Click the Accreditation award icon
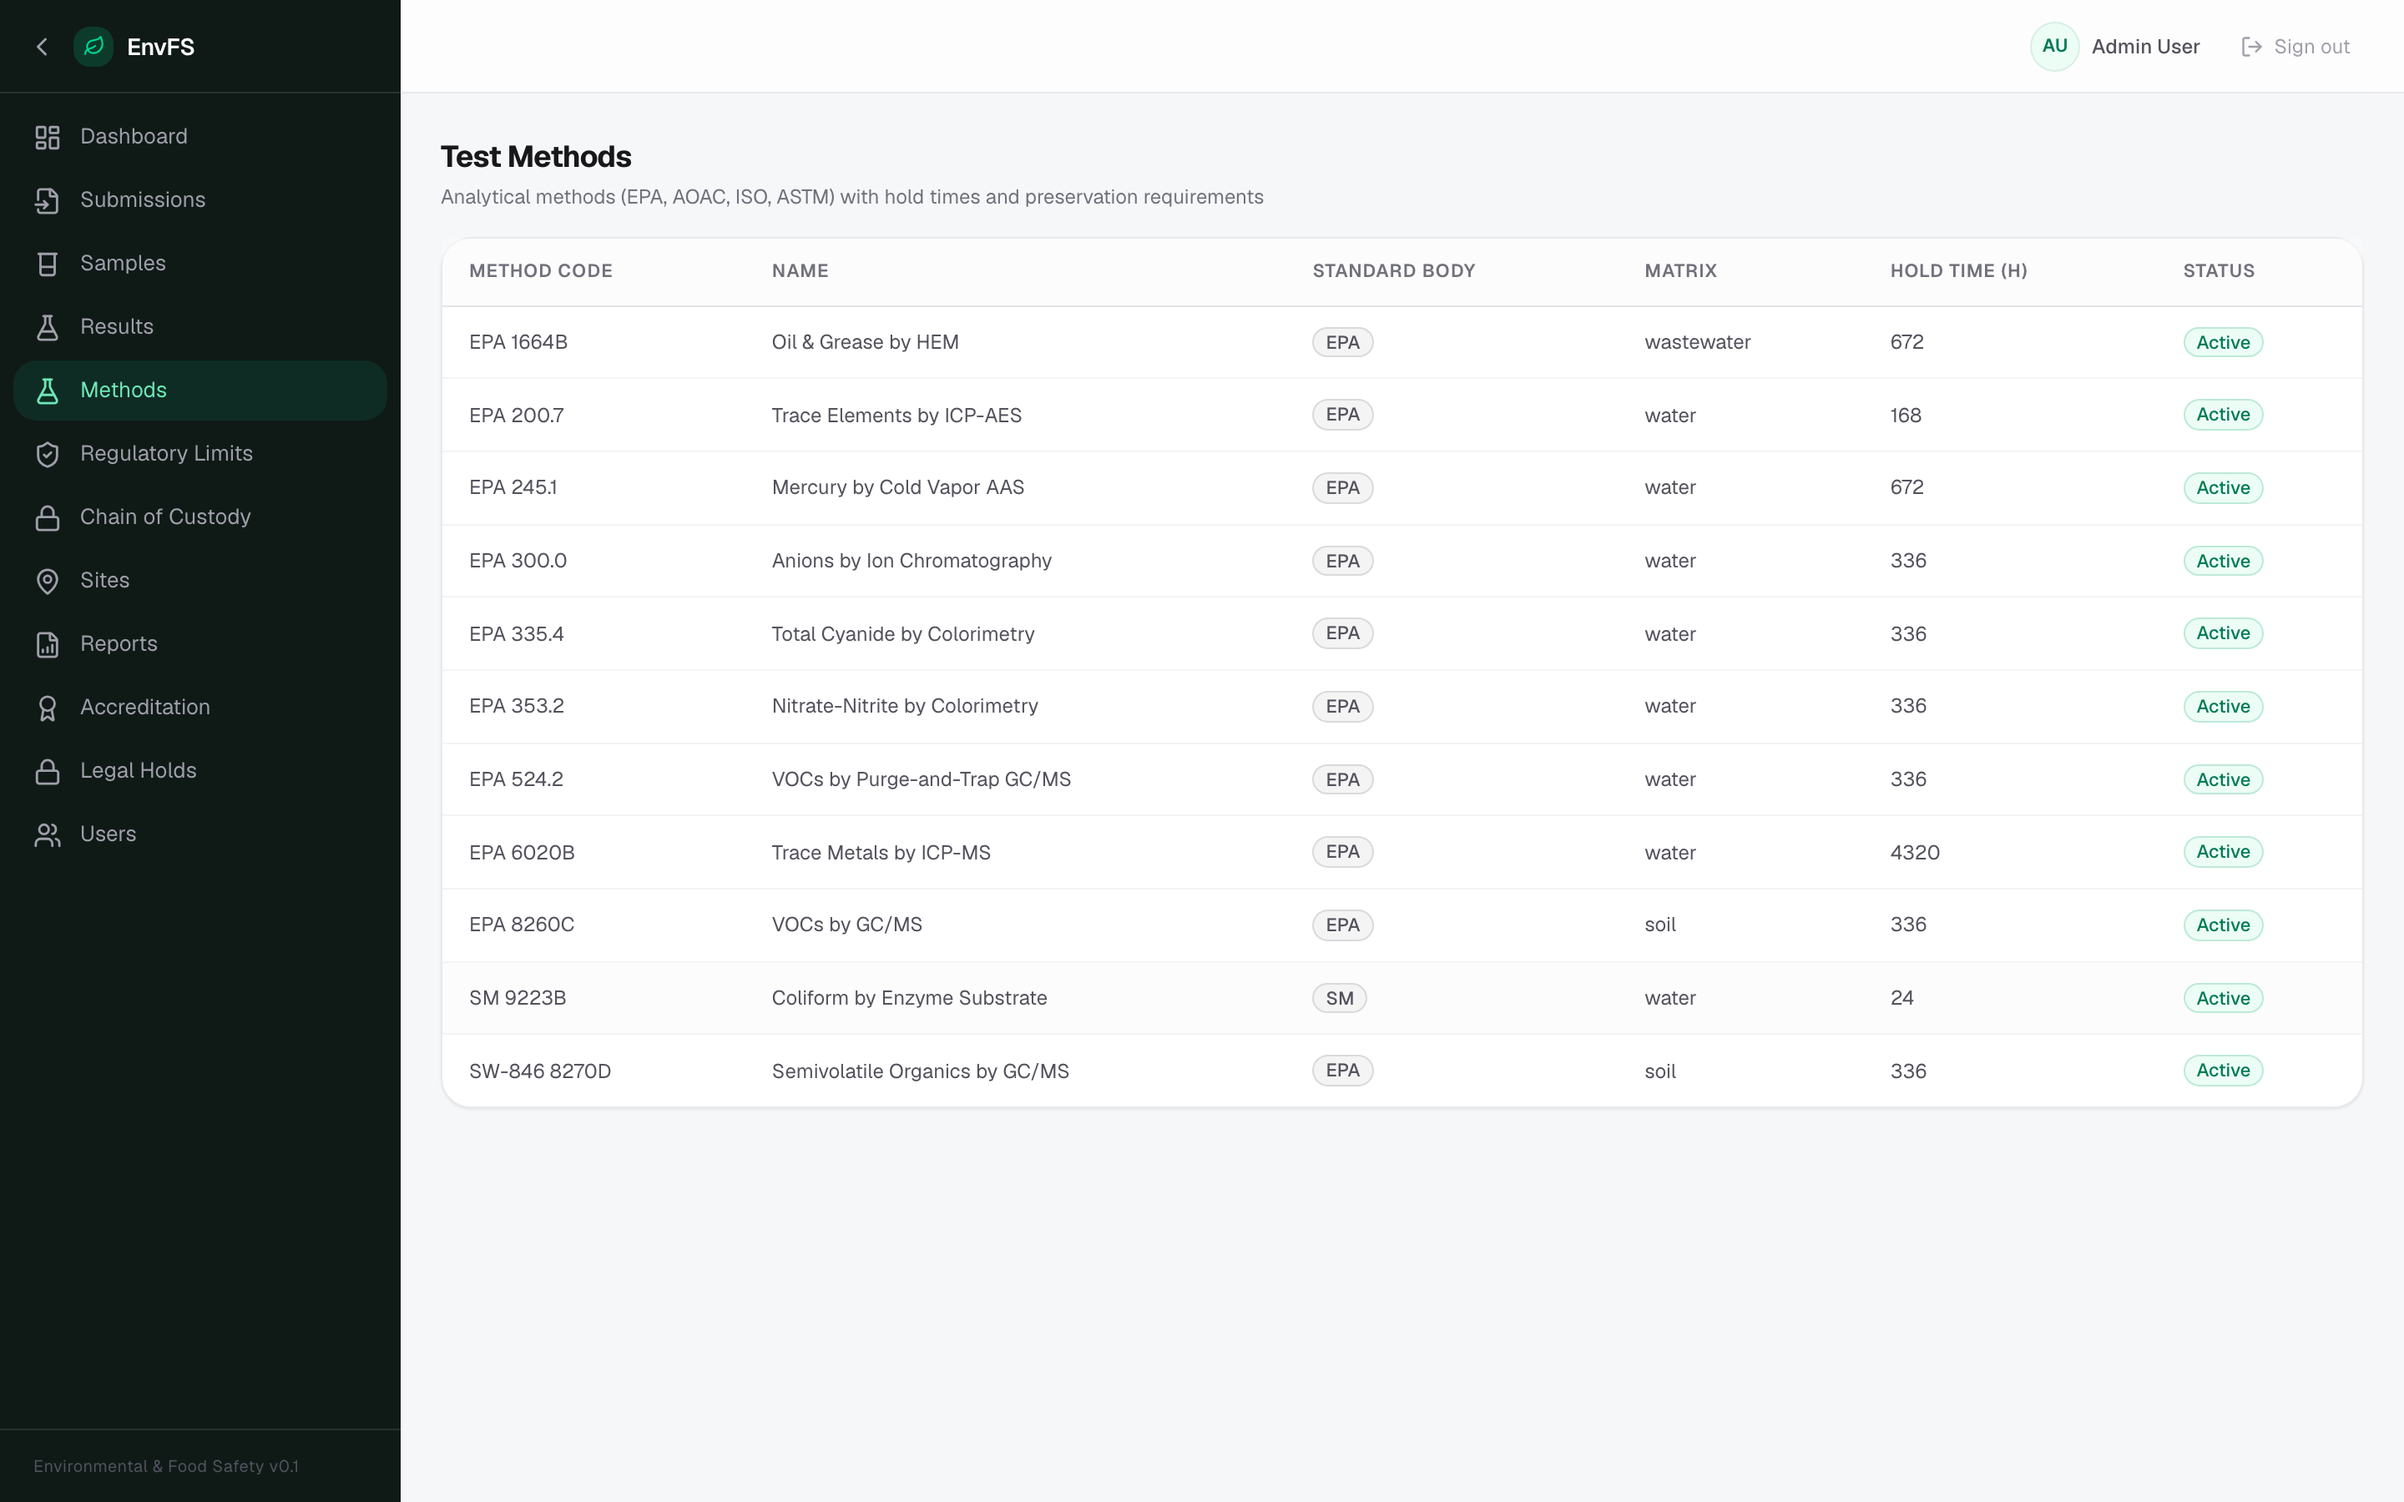 [x=48, y=709]
